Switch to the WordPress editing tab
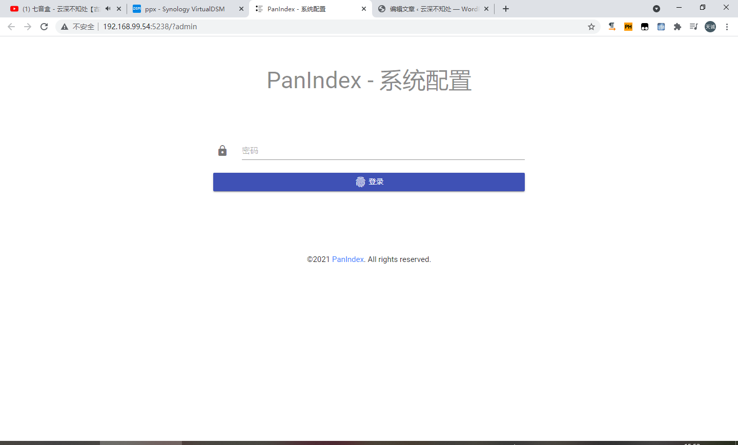Viewport: 738px width, 445px height. coord(433,9)
